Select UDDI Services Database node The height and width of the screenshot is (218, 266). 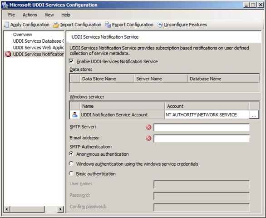click(x=39, y=41)
